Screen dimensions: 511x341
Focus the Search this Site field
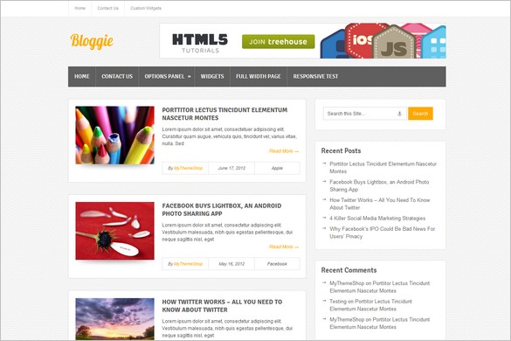[364, 114]
